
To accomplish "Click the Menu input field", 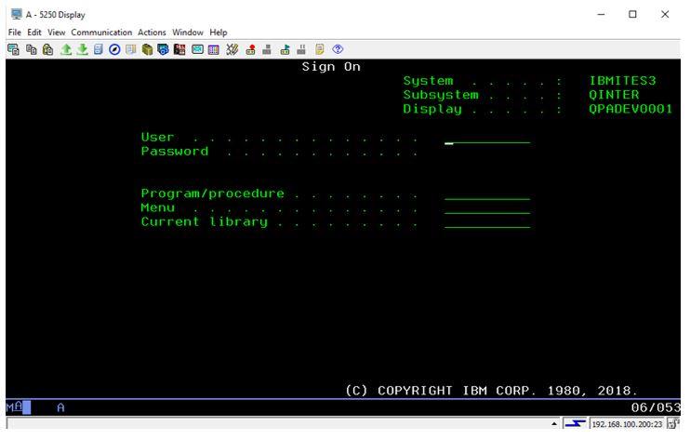I will pos(487,208).
